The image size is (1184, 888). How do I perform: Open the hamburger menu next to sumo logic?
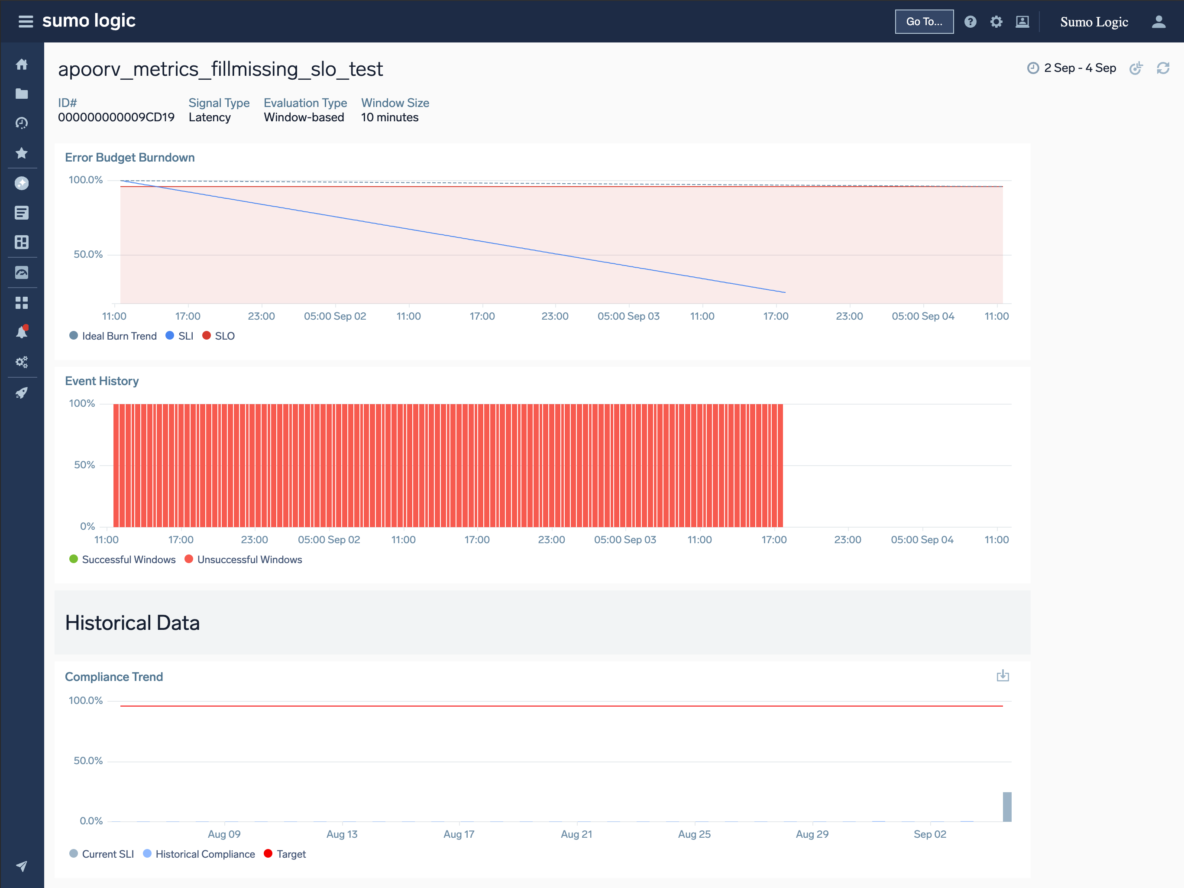[26, 21]
